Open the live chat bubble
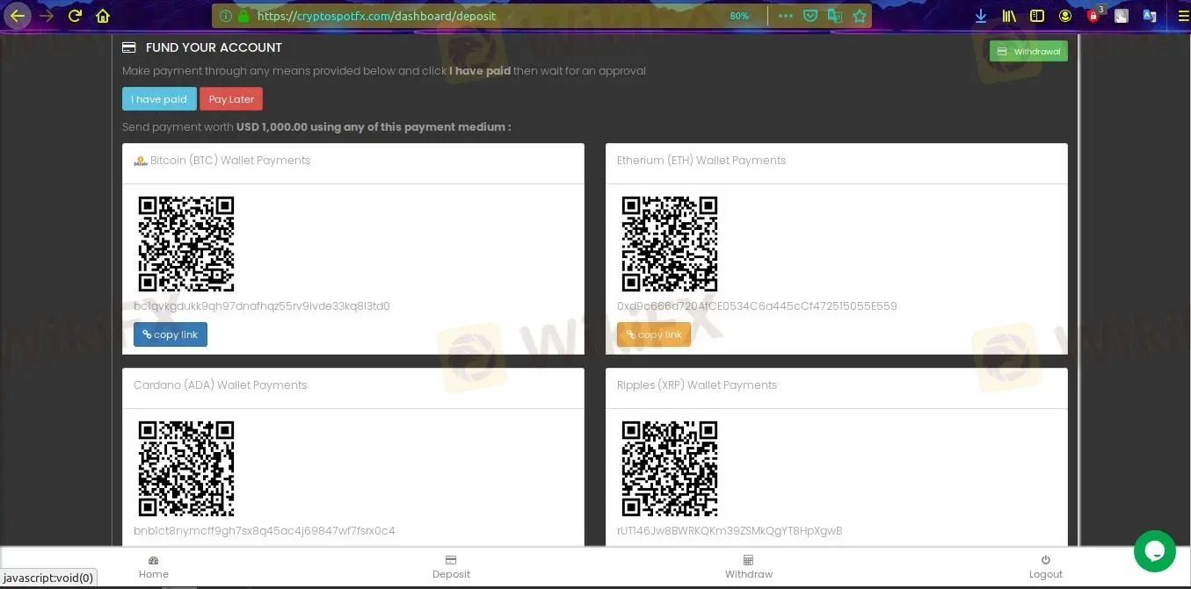Viewport: 1191px width, 589px height. click(1154, 551)
